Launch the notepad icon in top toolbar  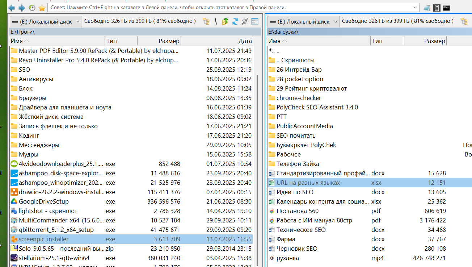click(427, 8)
